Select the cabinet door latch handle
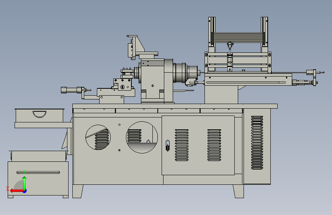The height and width of the screenshot is (215, 332). point(167,146)
